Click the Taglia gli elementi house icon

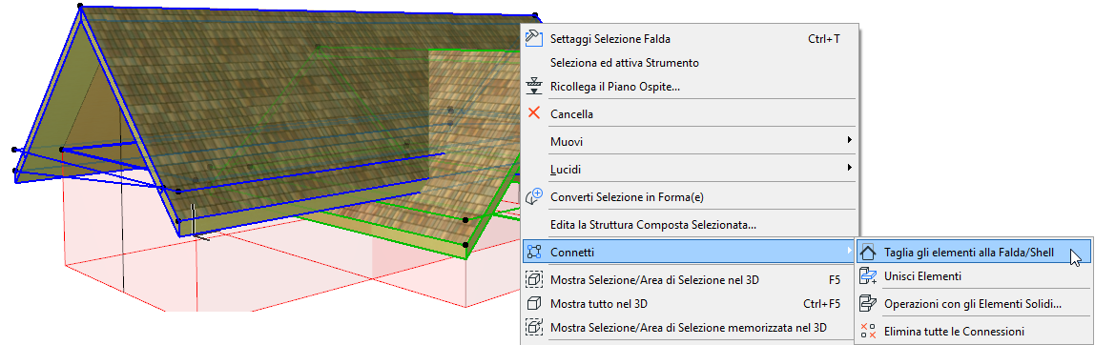coord(867,252)
